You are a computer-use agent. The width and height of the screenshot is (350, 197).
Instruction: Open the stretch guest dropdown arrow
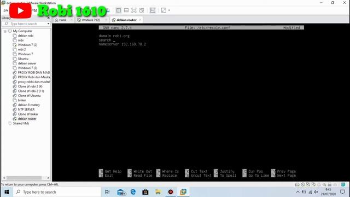169,10
